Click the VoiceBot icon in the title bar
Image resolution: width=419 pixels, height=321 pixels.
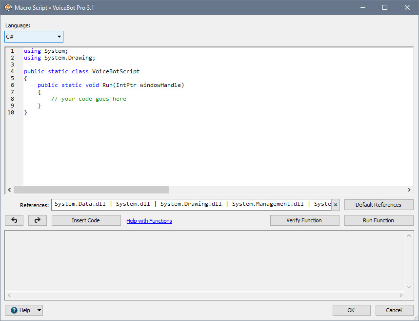[x=8, y=7]
